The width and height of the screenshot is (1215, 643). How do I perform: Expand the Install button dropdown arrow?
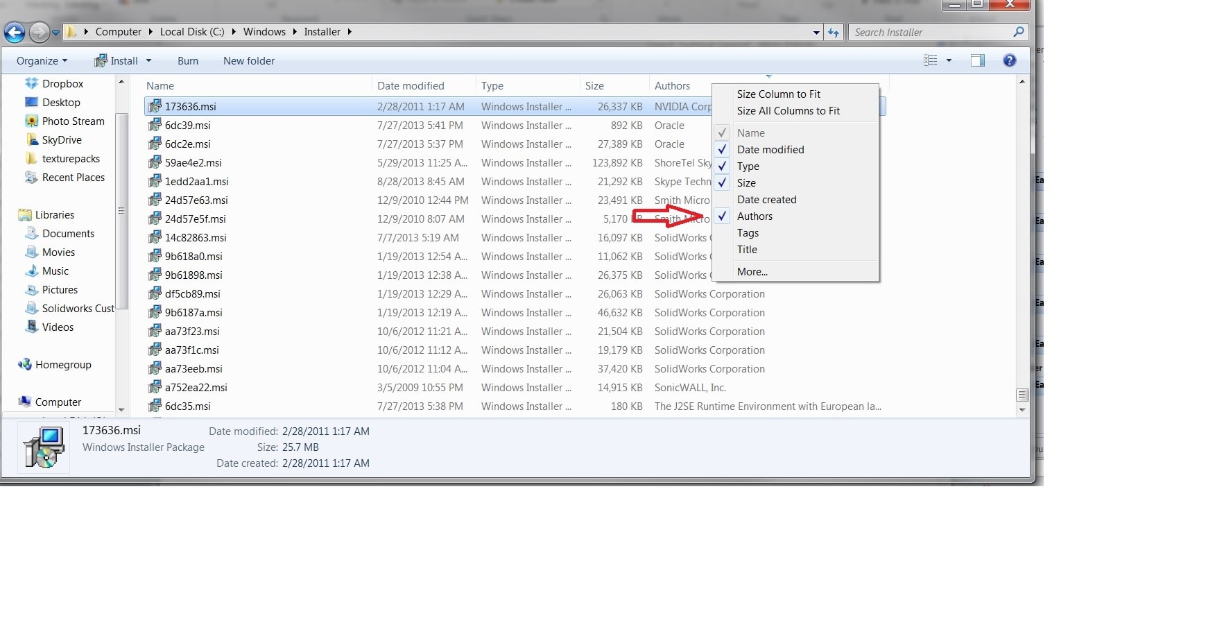coord(148,61)
